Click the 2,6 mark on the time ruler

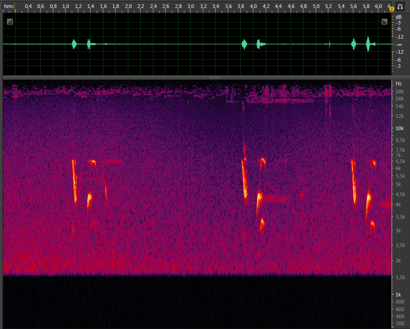coord(166,6)
